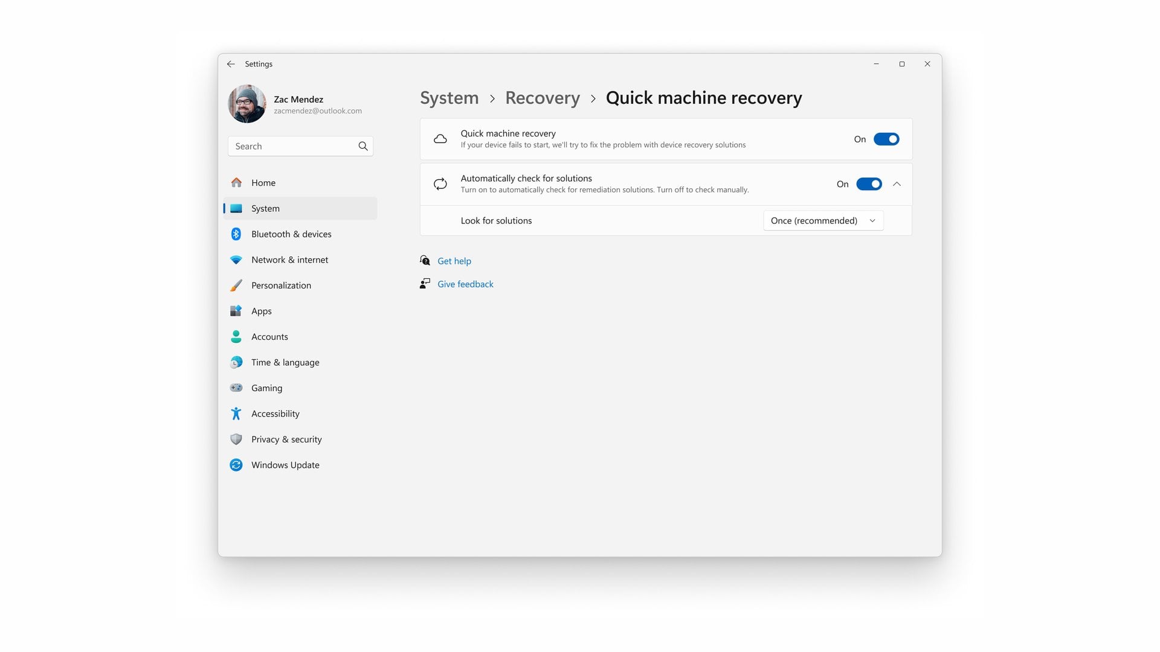Collapse the Automatically check for solutions section
This screenshot has height=652, width=1160.
(x=897, y=184)
